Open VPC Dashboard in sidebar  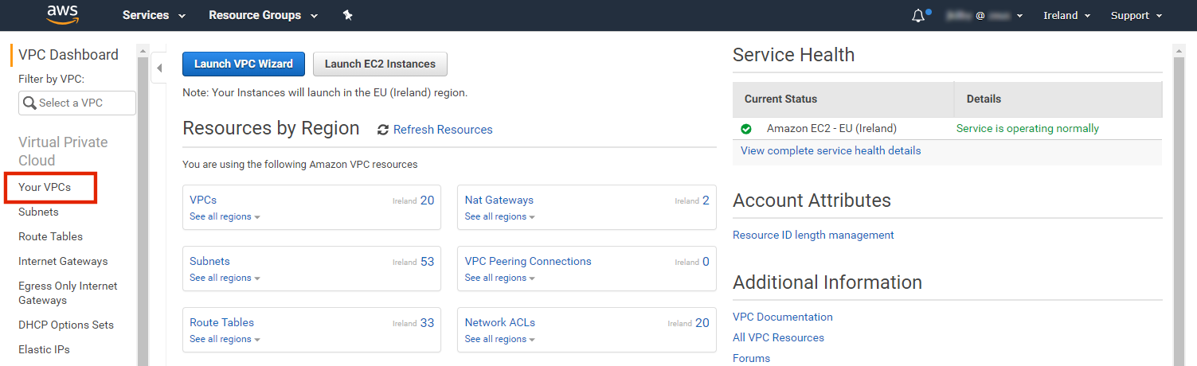68,55
